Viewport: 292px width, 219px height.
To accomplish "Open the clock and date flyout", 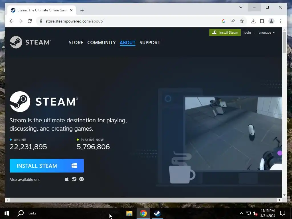I will coord(267,213).
